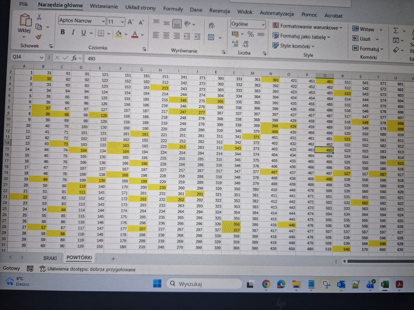
Task: Expand the Formatowanie warunkowe menu
Action: pos(308,27)
